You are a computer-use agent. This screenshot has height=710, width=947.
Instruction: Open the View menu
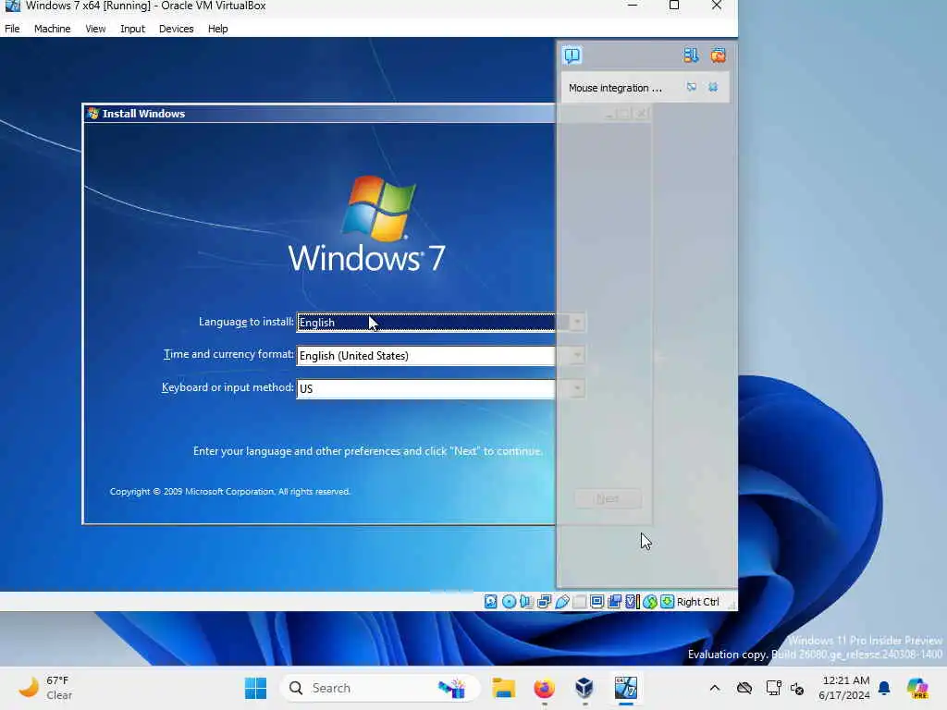(95, 29)
